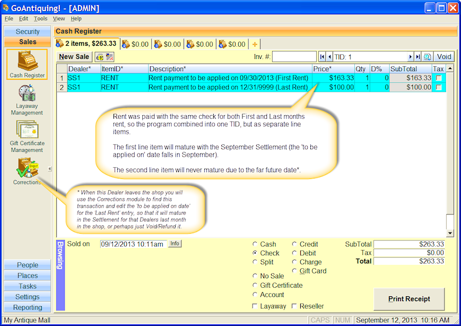Click the TID number field
This screenshot has height=326, width=461.
tap(370, 57)
